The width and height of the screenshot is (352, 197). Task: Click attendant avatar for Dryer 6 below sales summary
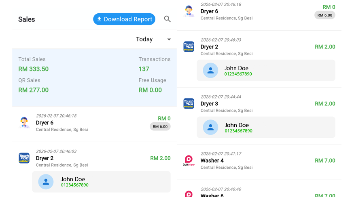pyautogui.click(x=24, y=123)
